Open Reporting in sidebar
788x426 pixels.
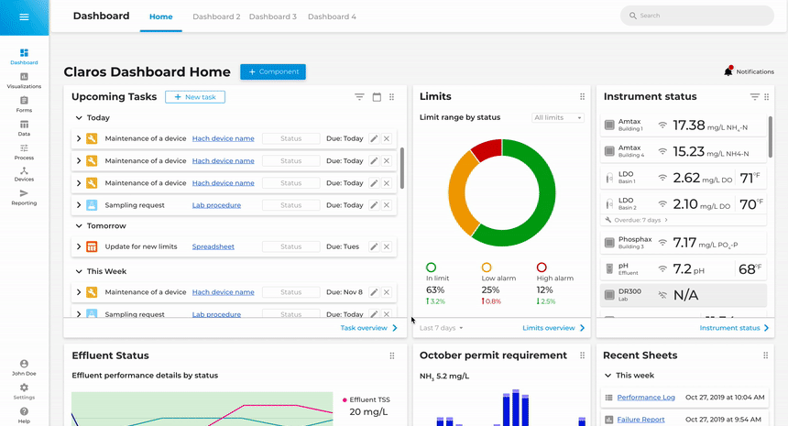coord(24,198)
